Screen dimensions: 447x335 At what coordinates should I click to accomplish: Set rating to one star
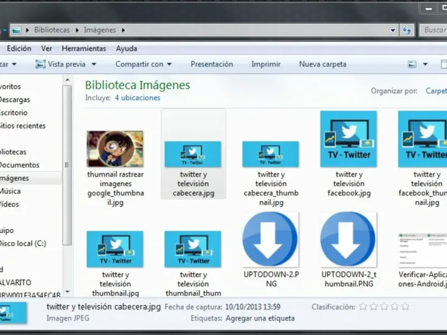(x=363, y=307)
